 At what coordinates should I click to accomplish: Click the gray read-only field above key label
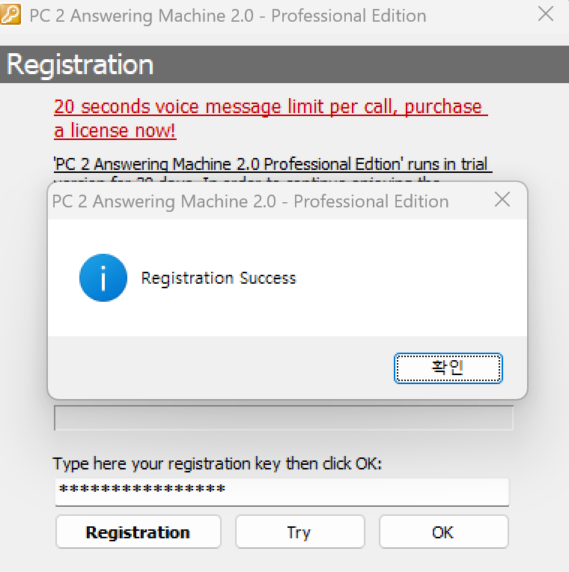coord(284,418)
